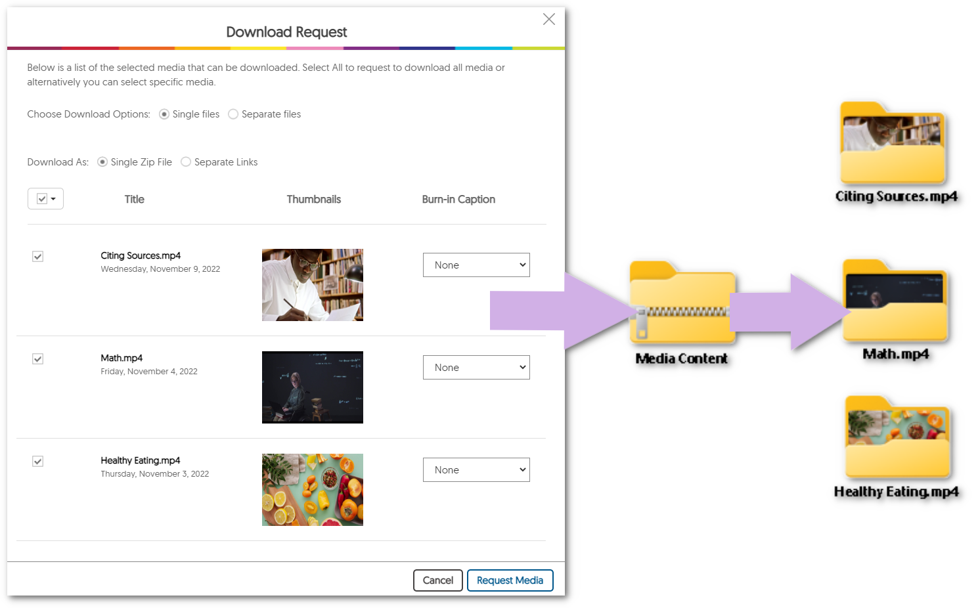Choose Separate Links as the download method
Viewport: 978px width, 608px height.
click(186, 162)
